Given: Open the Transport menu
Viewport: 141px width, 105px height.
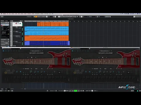Looking at the screenshot, I should (x=29, y=14).
